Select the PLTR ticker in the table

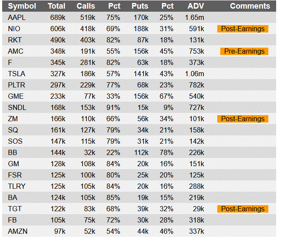(x=17, y=85)
